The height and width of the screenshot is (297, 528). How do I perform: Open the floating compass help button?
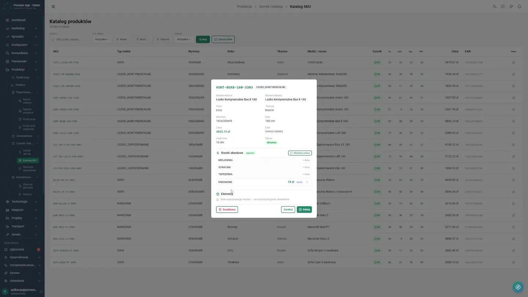point(518,287)
